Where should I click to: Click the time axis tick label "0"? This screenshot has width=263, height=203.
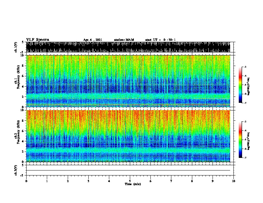coord(26,181)
